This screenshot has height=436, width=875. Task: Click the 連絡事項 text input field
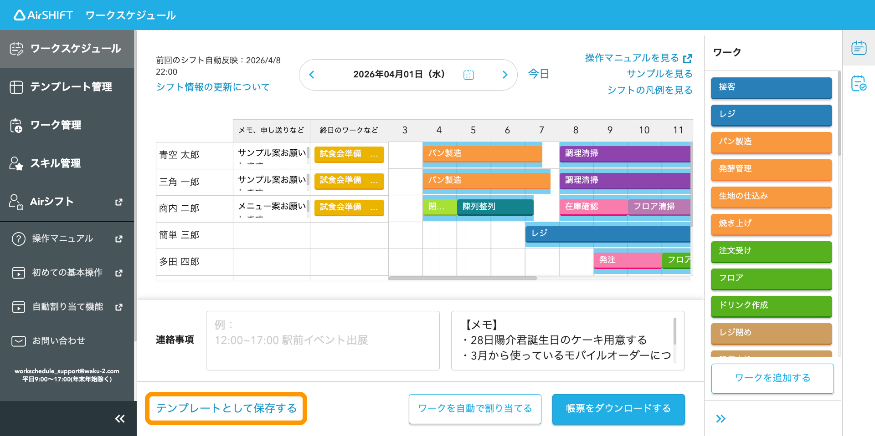(323, 340)
